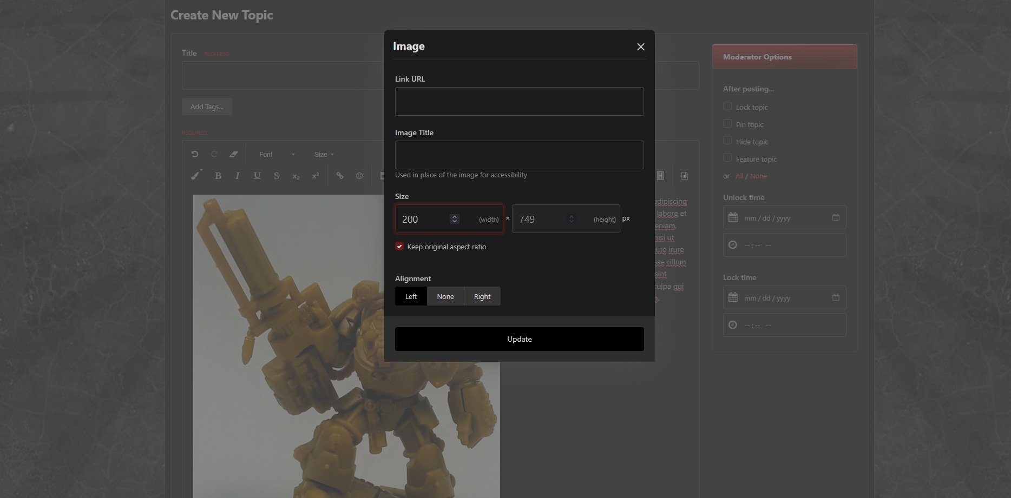Click the eraser Remove Format icon
The height and width of the screenshot is (498, 1011).
point(234,154)
